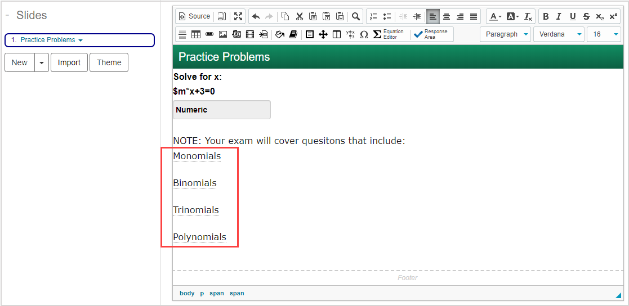Click the Cut scissors icon

[x=299, y=16]
